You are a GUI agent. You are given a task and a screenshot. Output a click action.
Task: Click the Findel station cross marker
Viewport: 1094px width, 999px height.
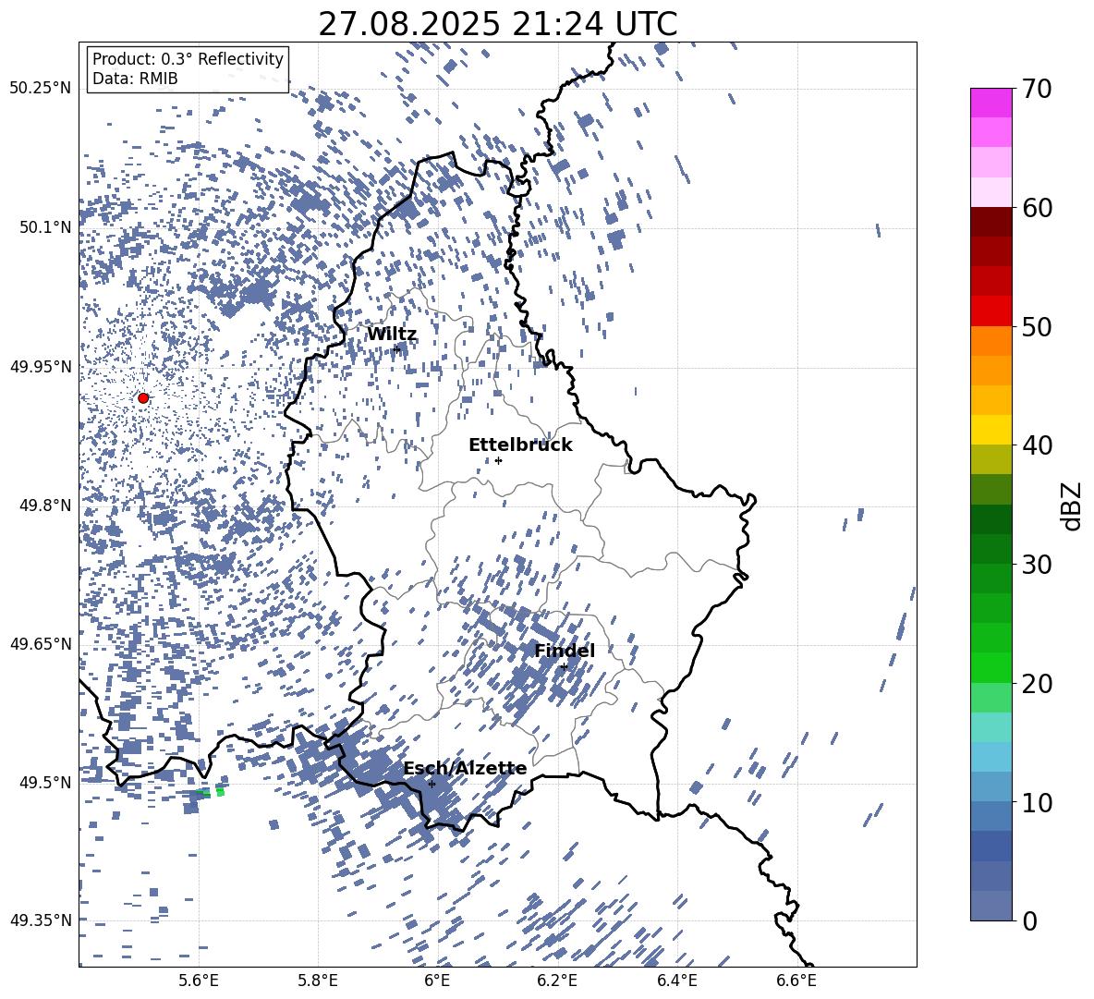[x=564, y=667]
